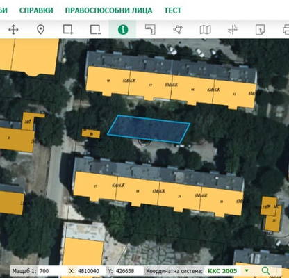The image size is (289, 278).
Task: Click the green magnifier search button
Action: (x=265, y=270)
